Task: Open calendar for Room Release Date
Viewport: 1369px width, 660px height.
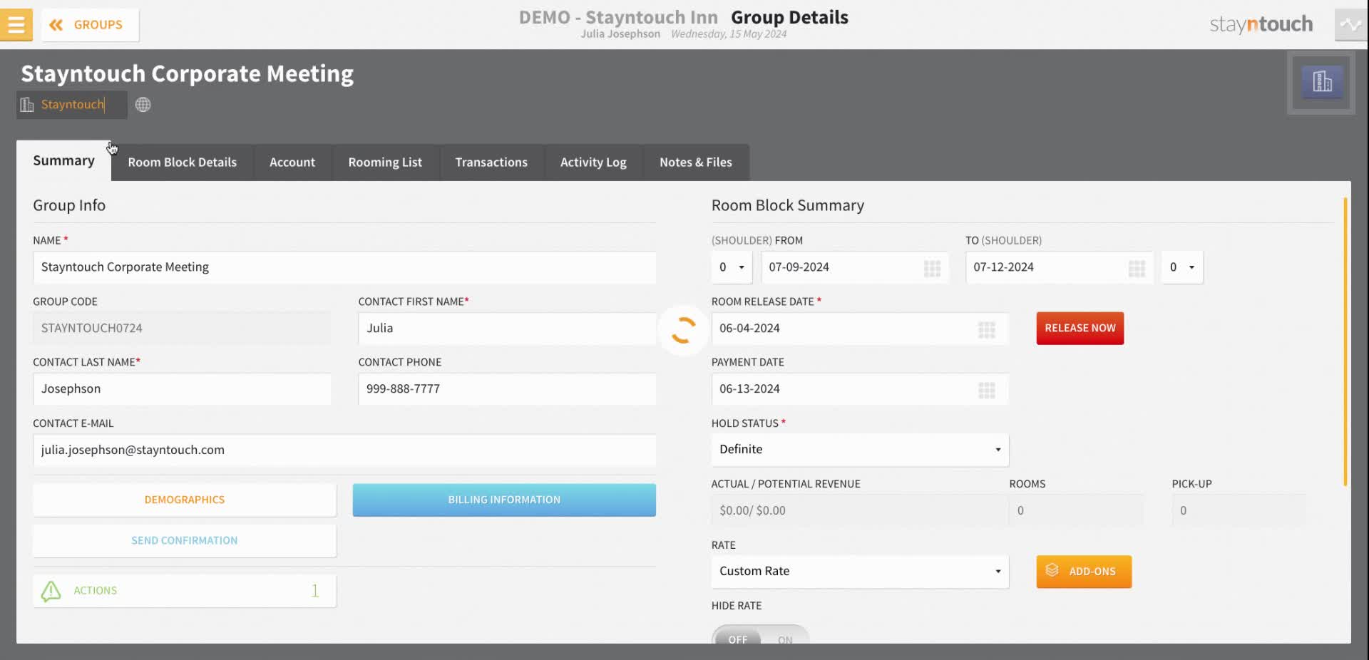Action: point(987,330)
